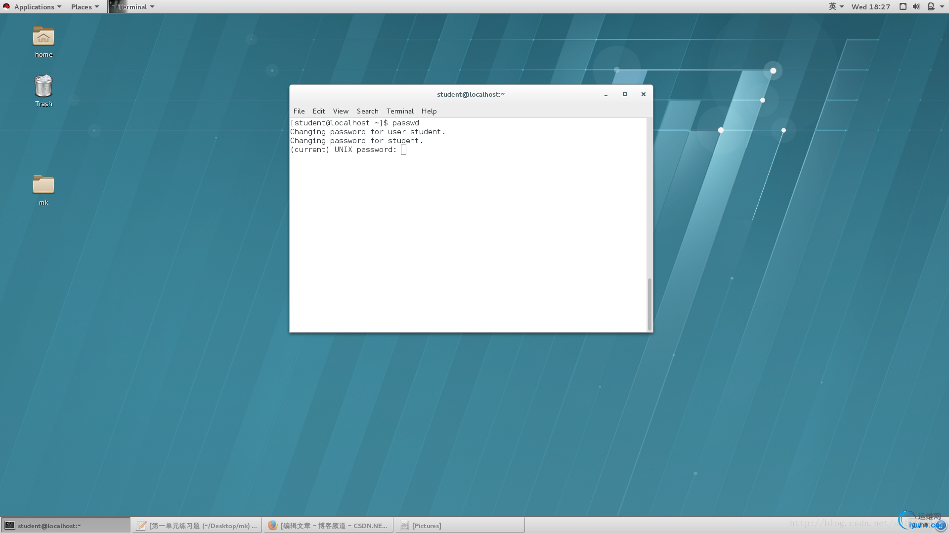Open the Trash desktop icon
This screenshot has width=949, height=533.
click(x=43, y=91)
